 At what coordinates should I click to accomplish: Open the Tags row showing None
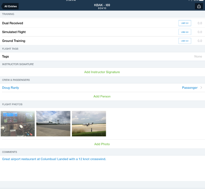coord(102,56)
